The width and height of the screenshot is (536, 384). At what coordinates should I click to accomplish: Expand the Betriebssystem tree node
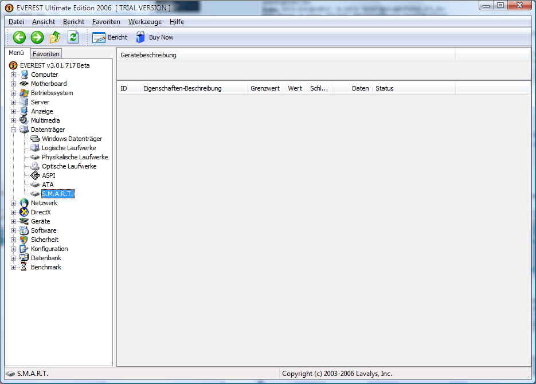pyautogui.click(x=13, y=93)
